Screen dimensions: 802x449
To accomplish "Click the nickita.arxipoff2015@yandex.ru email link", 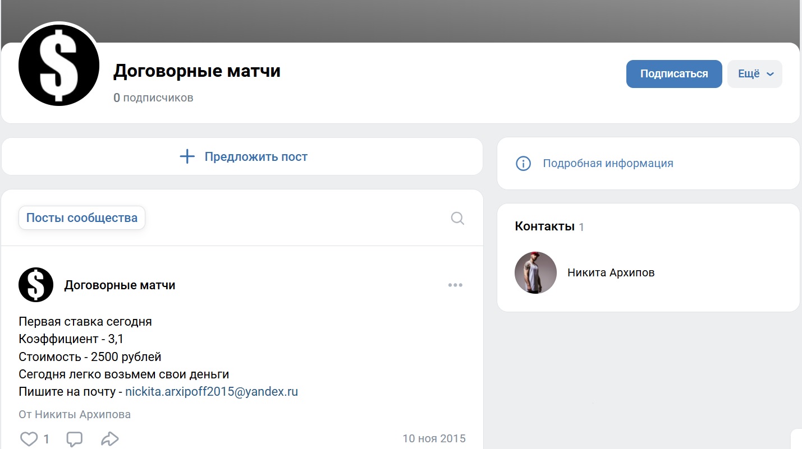I will click(211, 392).
